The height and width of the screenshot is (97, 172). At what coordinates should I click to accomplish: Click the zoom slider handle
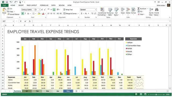tap(156, 94)
